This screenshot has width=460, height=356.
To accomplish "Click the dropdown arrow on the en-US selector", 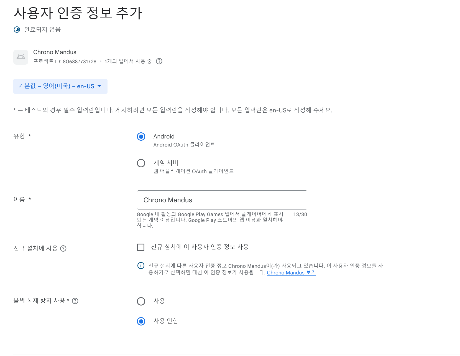I will [99, 86].
